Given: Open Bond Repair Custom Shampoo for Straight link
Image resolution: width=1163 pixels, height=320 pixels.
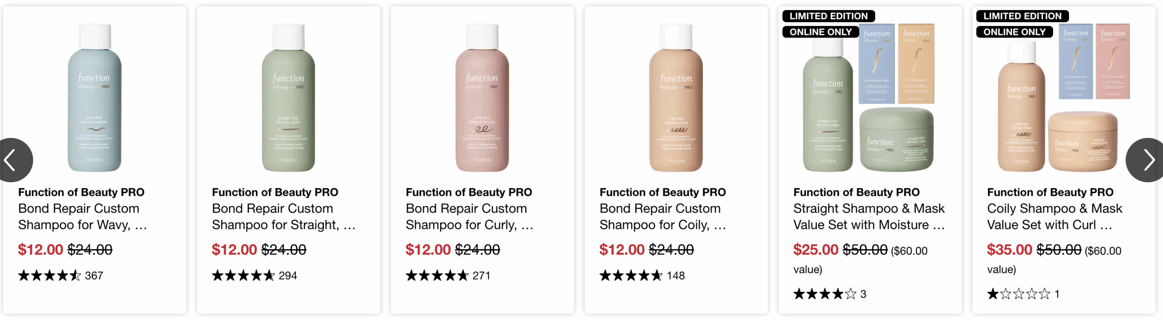Looking at the screenshot, I should [283, 208].
